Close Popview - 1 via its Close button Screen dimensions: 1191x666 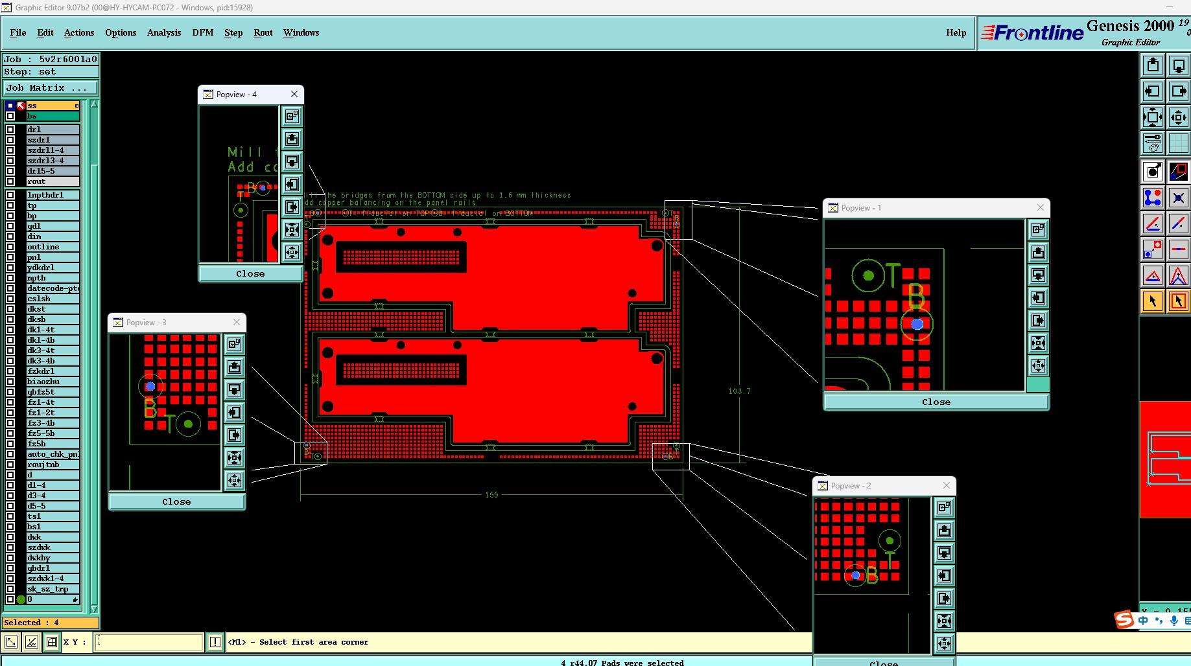tap(936, 402)
